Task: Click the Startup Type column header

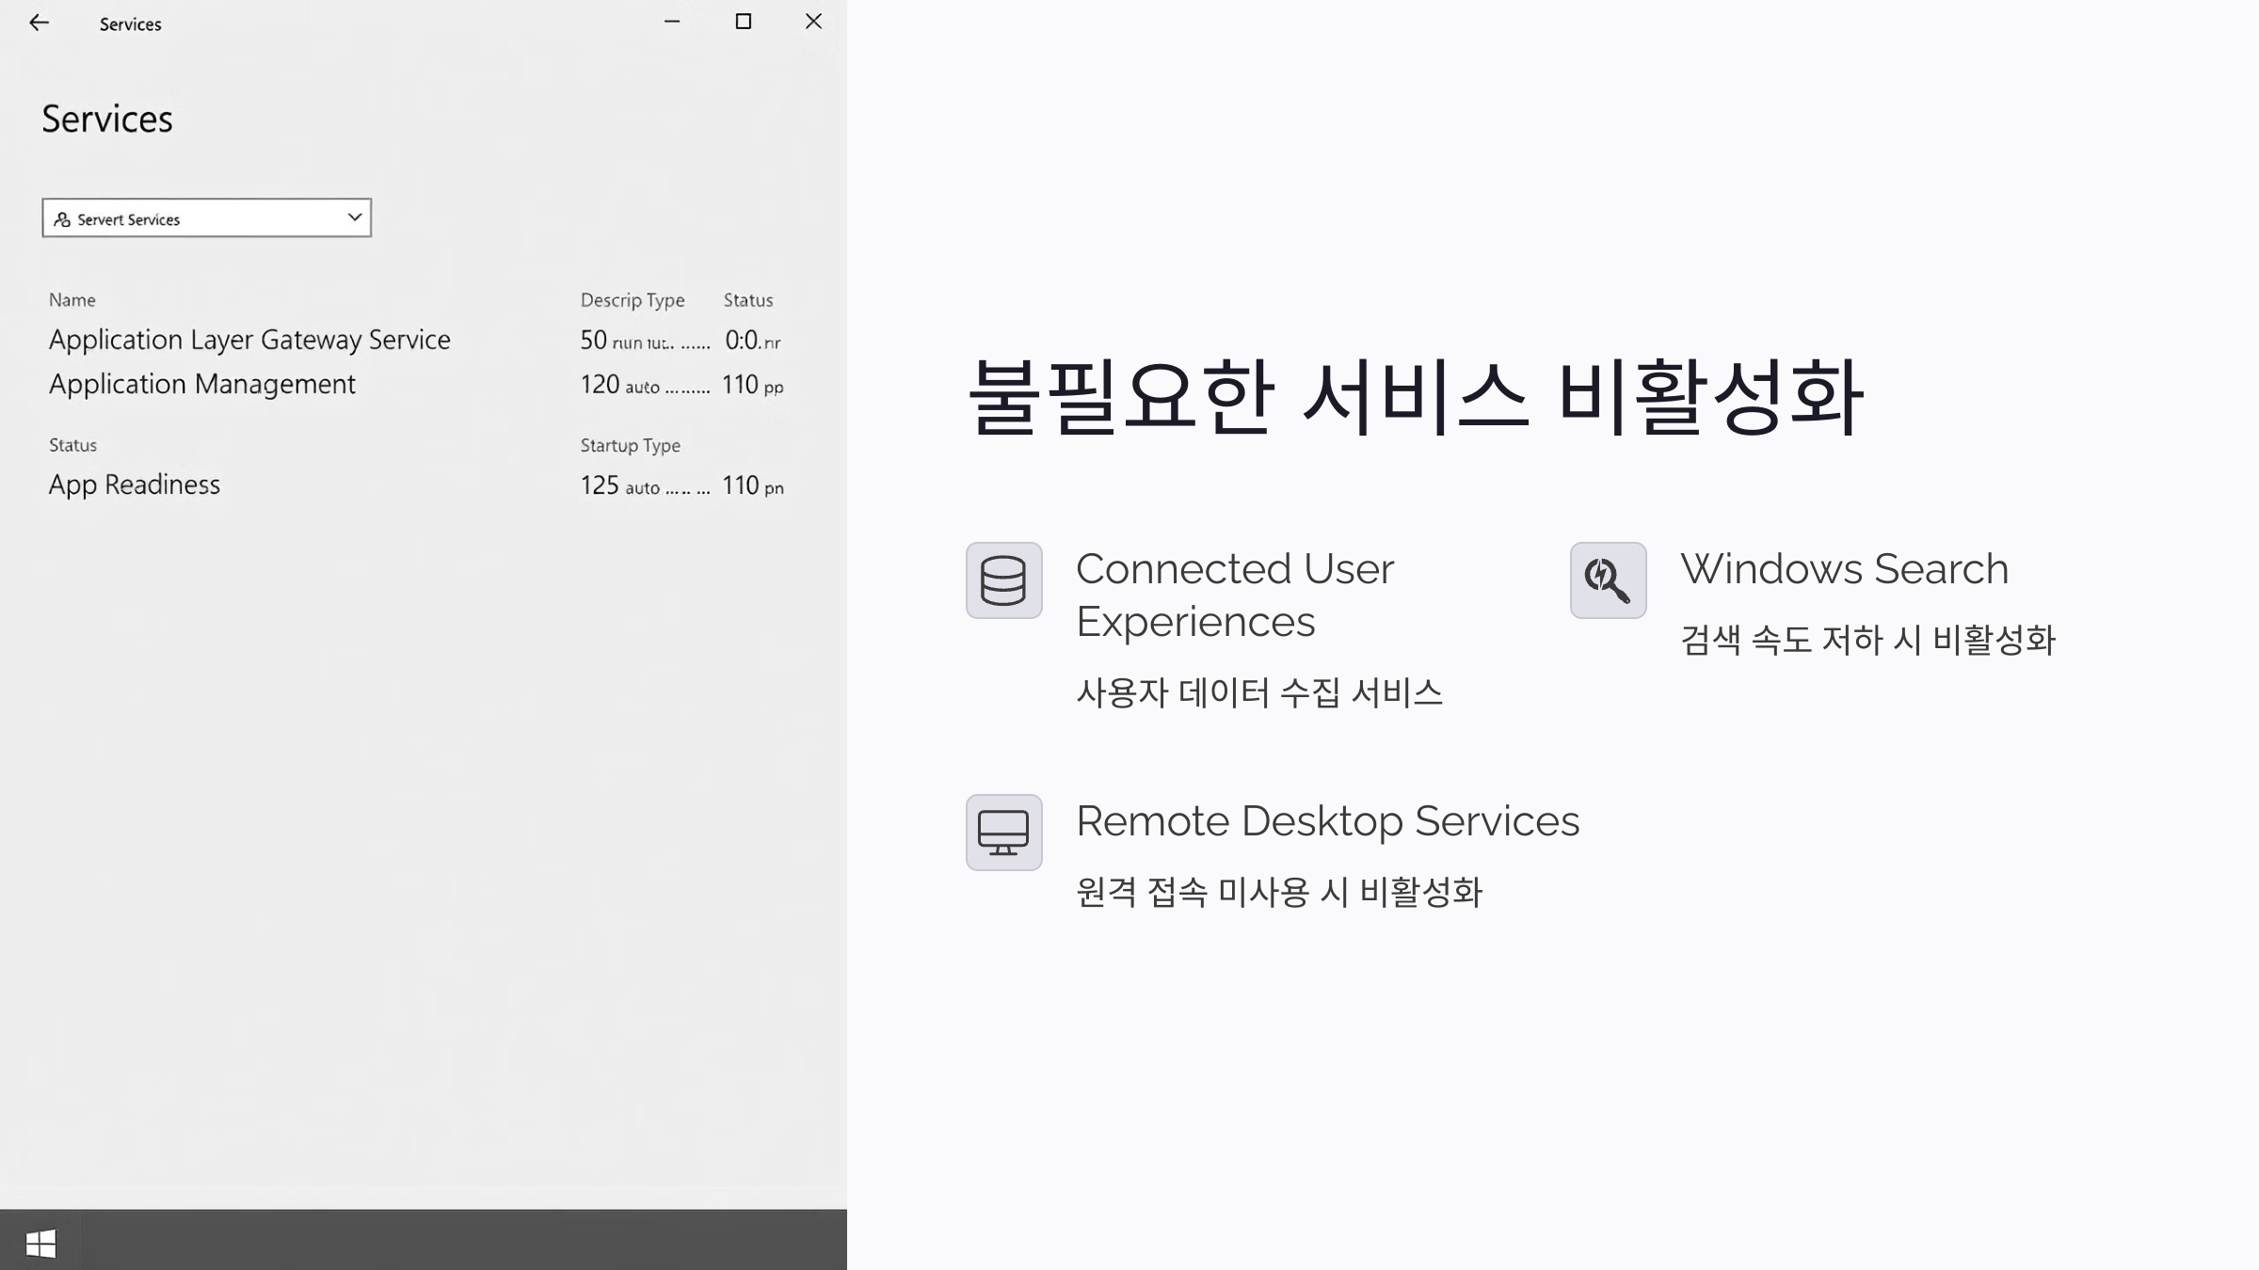Action: pyautogui.click(x=630, y=445)
